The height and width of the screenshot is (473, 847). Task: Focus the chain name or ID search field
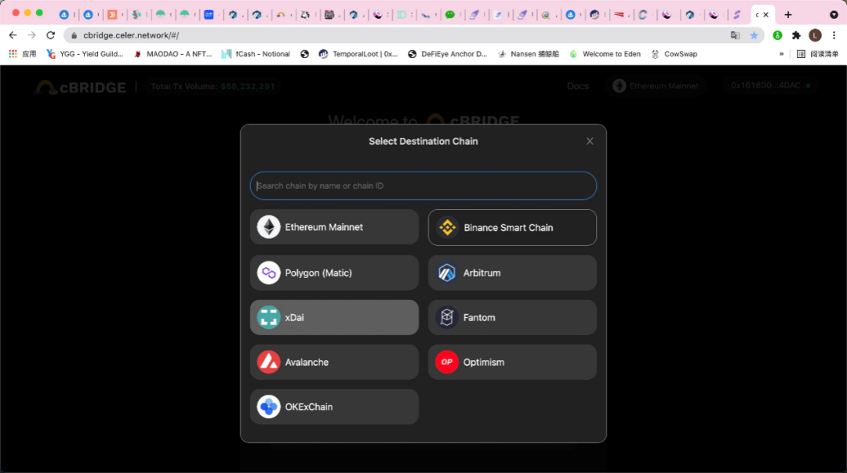423,186
